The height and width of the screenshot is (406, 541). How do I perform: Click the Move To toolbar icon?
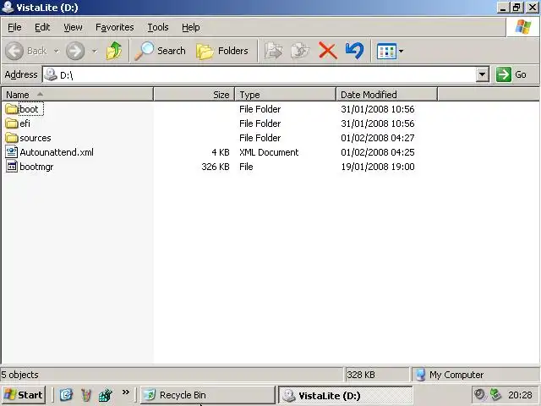(x=273, y=51)
